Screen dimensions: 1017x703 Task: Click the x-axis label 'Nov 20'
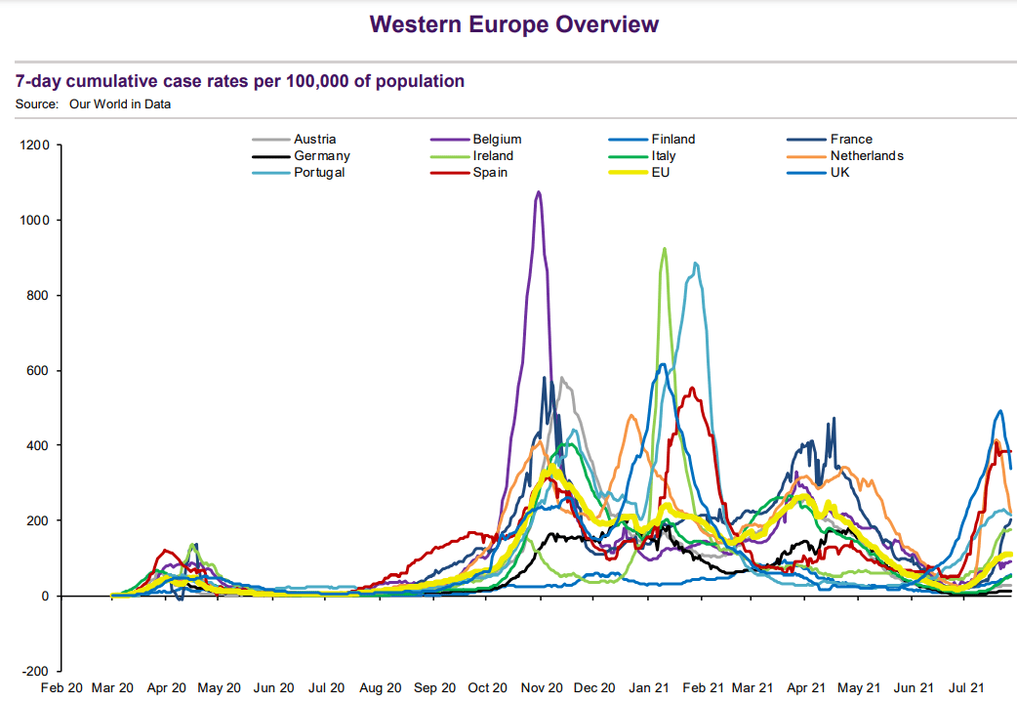[x=542, y=688]
